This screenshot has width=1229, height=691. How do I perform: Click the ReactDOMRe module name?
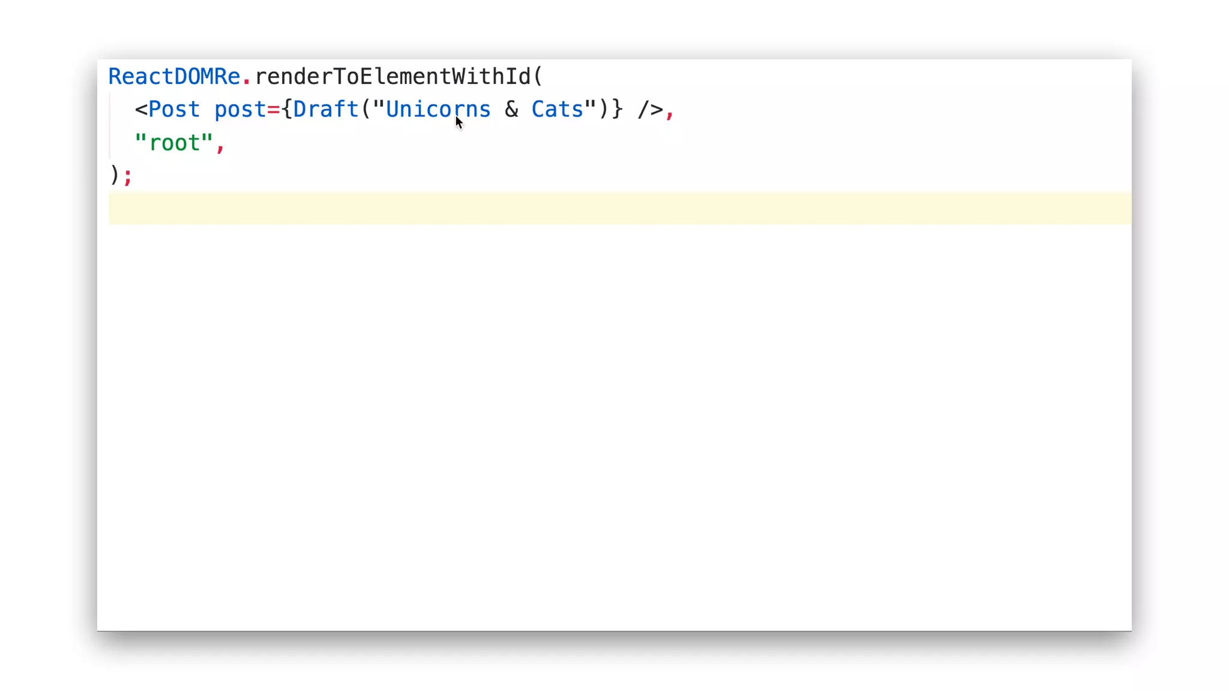tap(174, 77)
